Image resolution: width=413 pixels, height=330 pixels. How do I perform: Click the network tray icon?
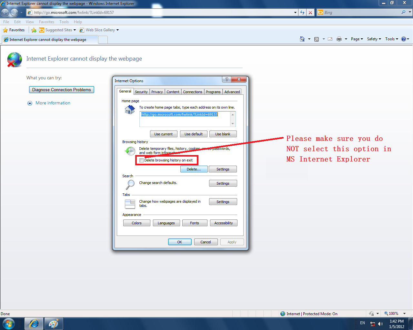[373, 324]
